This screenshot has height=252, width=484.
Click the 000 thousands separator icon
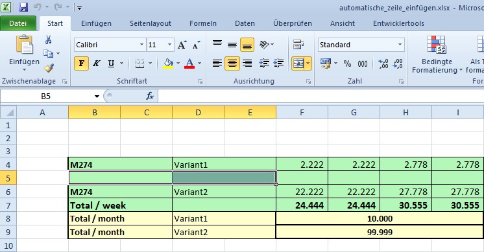coord(363,63)
